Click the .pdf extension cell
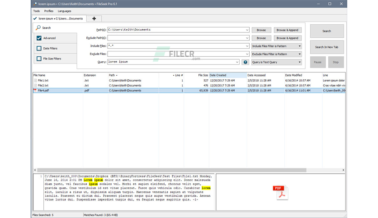This screenshot has width=378, height=218. (x=86, y=91)
